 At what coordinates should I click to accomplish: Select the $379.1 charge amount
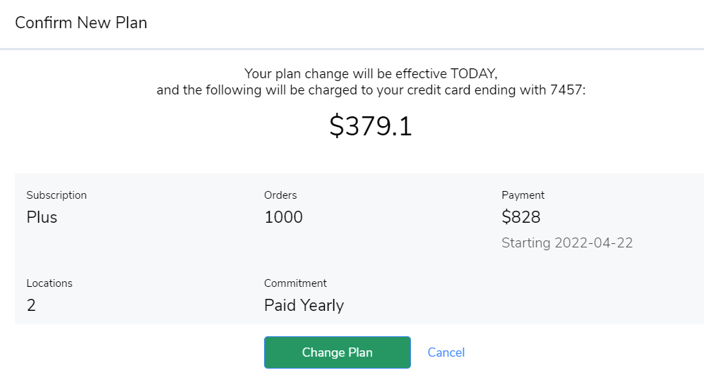pyautogui.click(x=371, y=126)
